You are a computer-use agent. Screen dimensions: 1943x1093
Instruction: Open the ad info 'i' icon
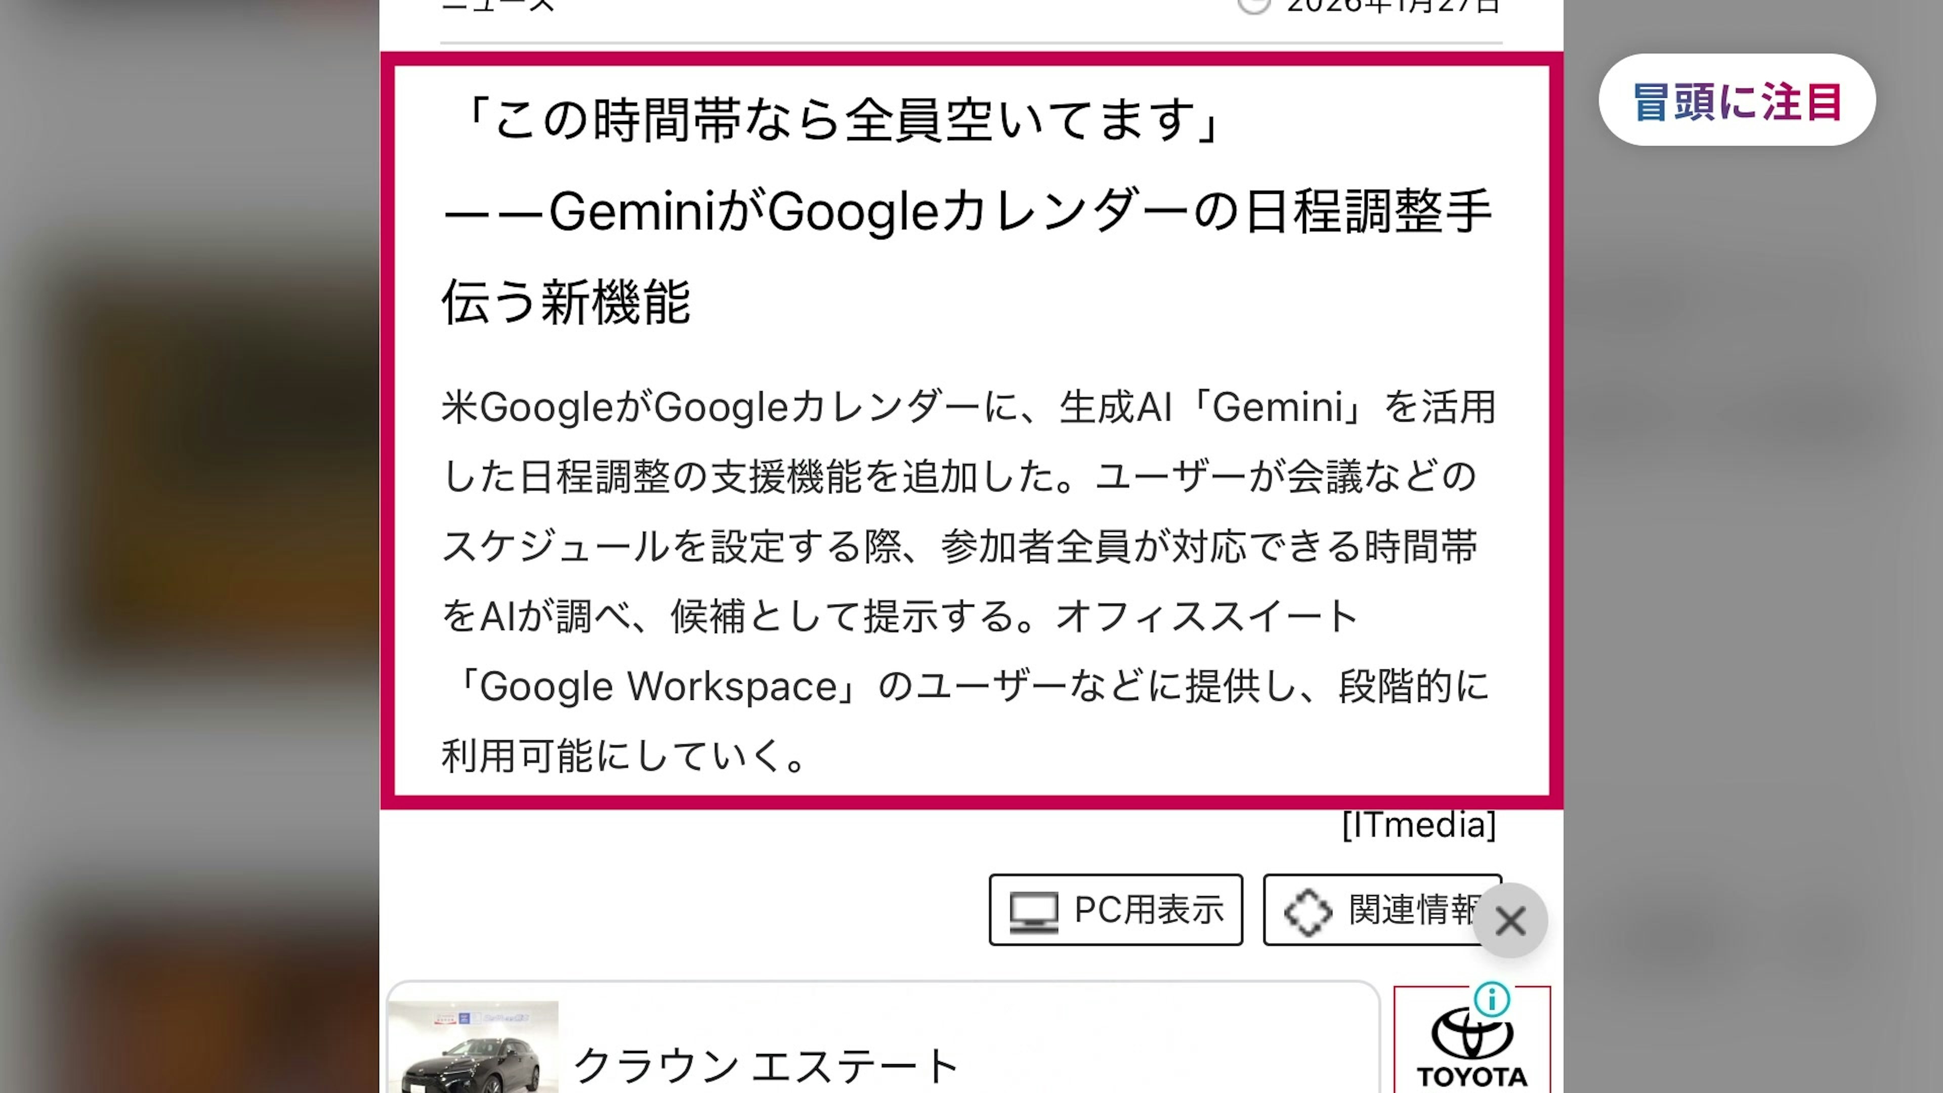pyautogui.click(x=1492, y=999)
